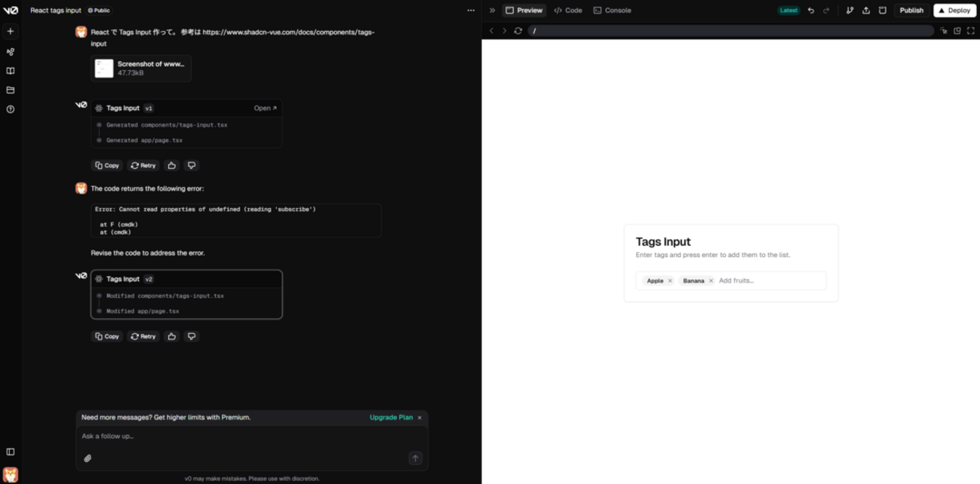Viewport: 980px width, 484px height.
Task: Start a new chat with plus icon
Action: (x=11, y=32)
